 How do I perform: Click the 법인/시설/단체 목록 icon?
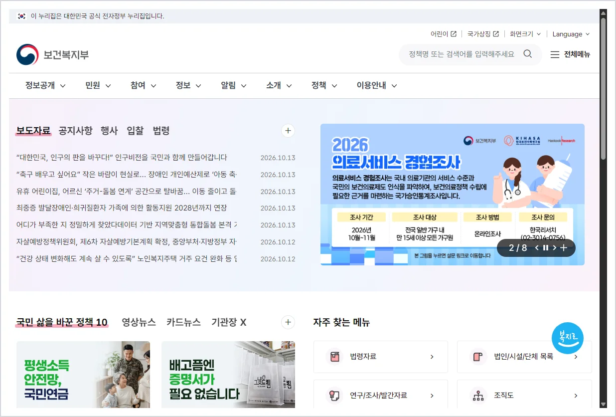click(478, 357)
